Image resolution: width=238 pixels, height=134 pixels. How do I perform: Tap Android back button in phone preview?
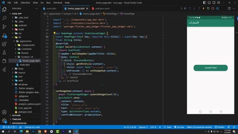click(x=221, y=112)
